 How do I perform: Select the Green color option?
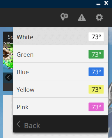61,54
